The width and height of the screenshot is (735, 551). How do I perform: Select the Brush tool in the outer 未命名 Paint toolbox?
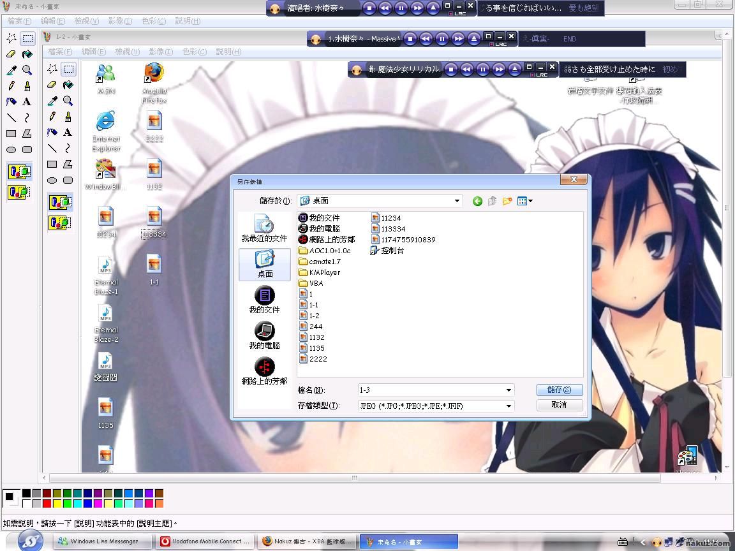click(x=27, y=86)
